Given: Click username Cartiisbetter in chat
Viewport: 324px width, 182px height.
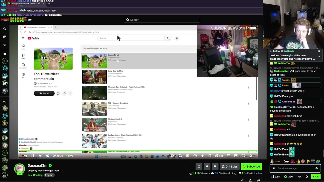Looking at the screenshot, I should pos(281,71).
